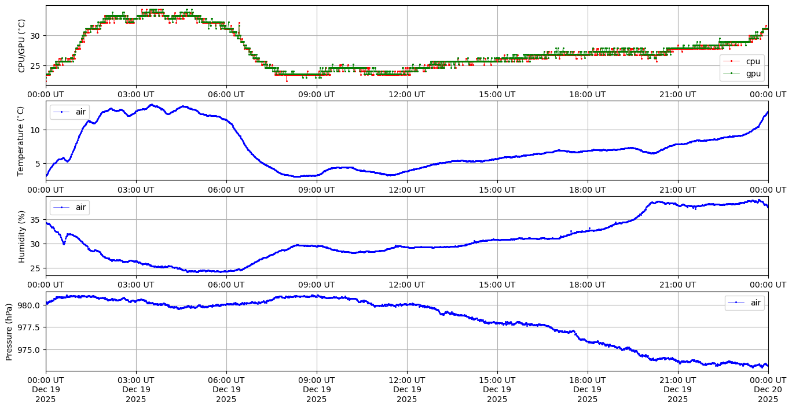
Task: Select the Humidity (%) y-axis label
Action: [21, 236]
